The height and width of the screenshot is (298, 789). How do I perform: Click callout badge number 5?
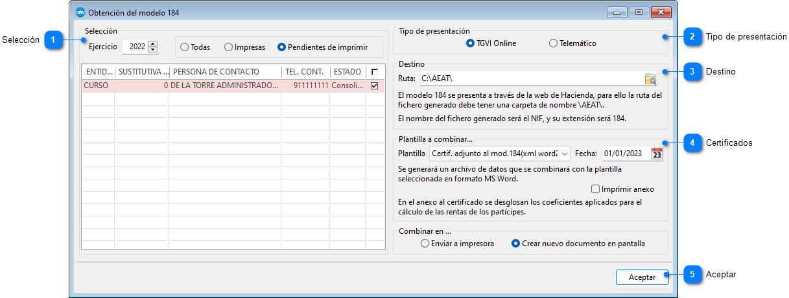[692, 274]
